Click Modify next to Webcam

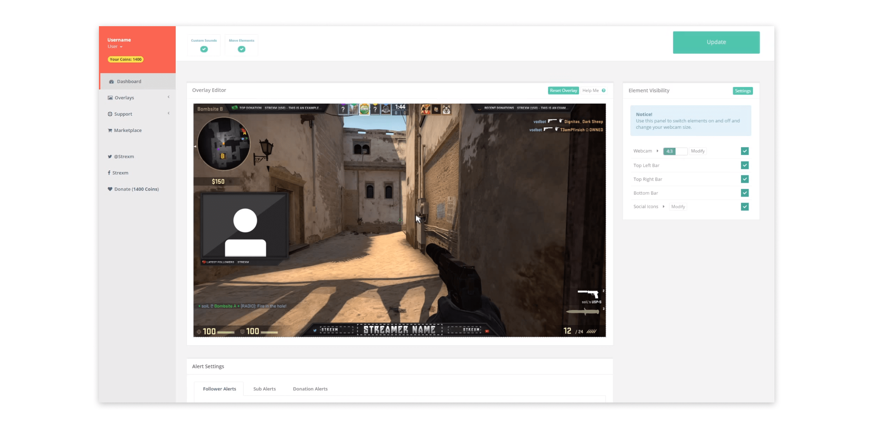[x=698, y=151]
